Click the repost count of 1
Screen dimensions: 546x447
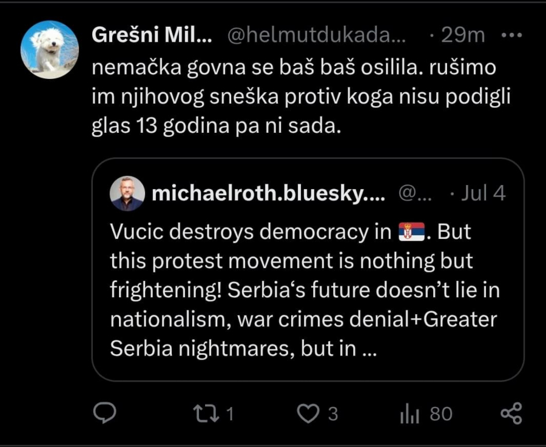tap(229, 414)
